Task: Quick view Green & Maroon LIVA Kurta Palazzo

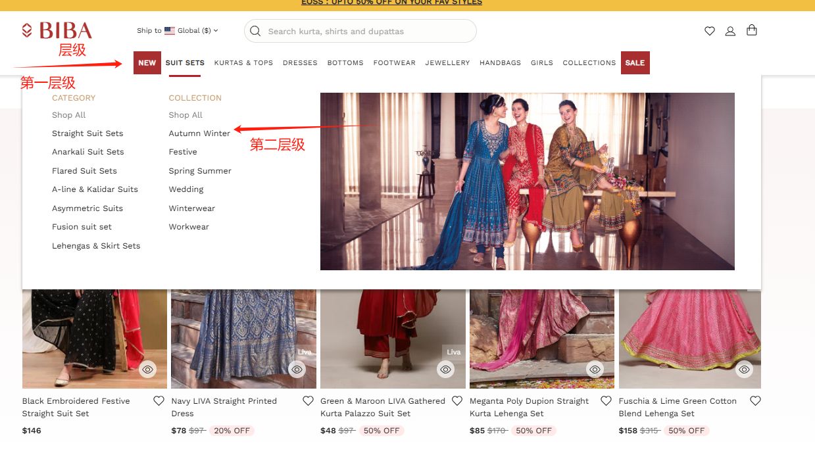Action: click(446, 370)
